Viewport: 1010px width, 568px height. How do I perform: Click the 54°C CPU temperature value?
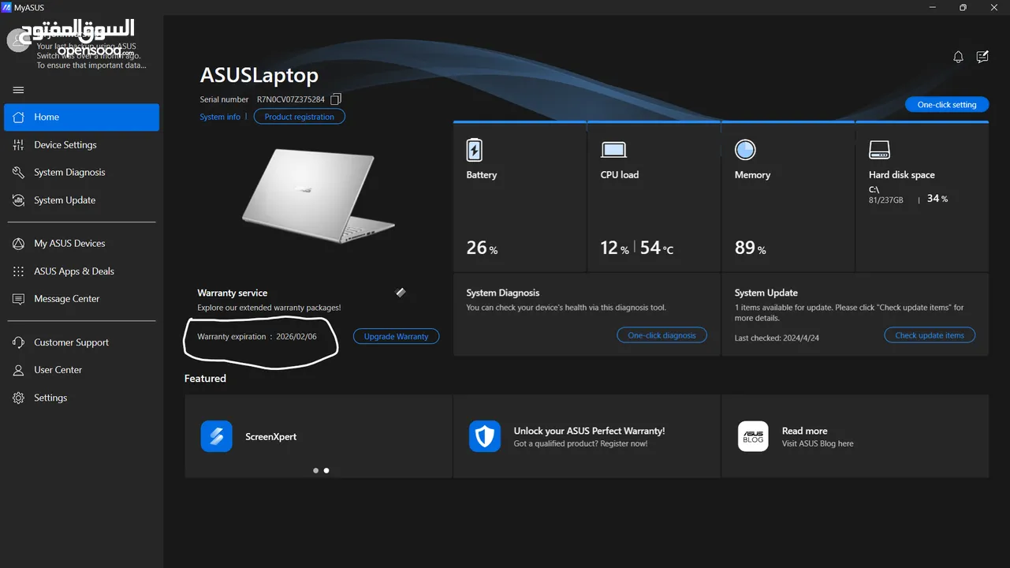(x=657, y=248)
